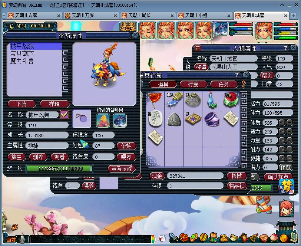Toggle the checkbox beside mount name 披甲战狼
The image size is (301, 246).
click(64, 115)
